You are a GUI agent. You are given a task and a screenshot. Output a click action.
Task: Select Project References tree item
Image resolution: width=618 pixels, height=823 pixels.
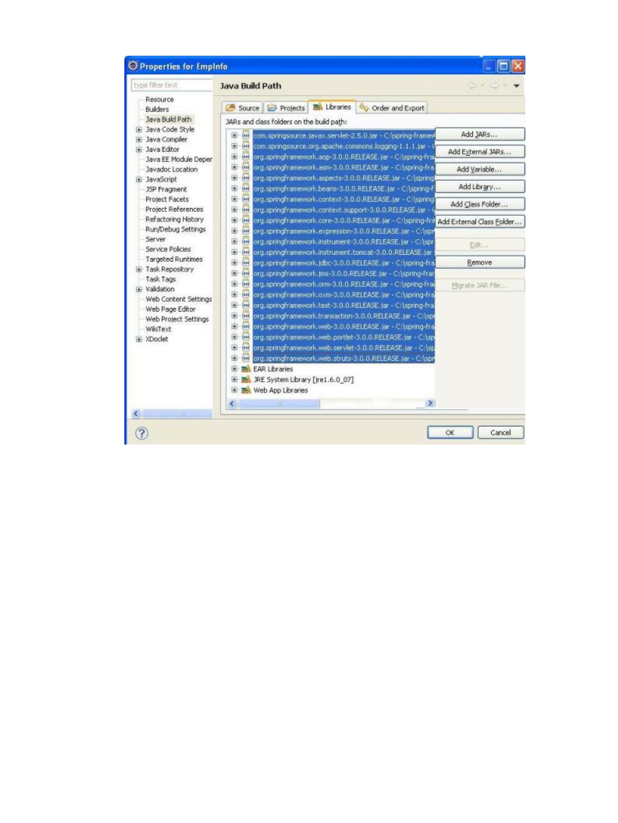pyautogui.click(x=174, y=209)
